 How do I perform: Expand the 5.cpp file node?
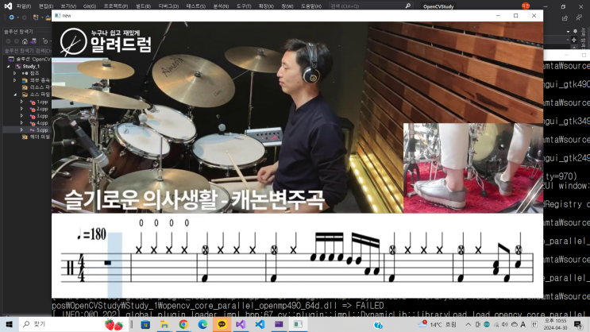(21, 130)
